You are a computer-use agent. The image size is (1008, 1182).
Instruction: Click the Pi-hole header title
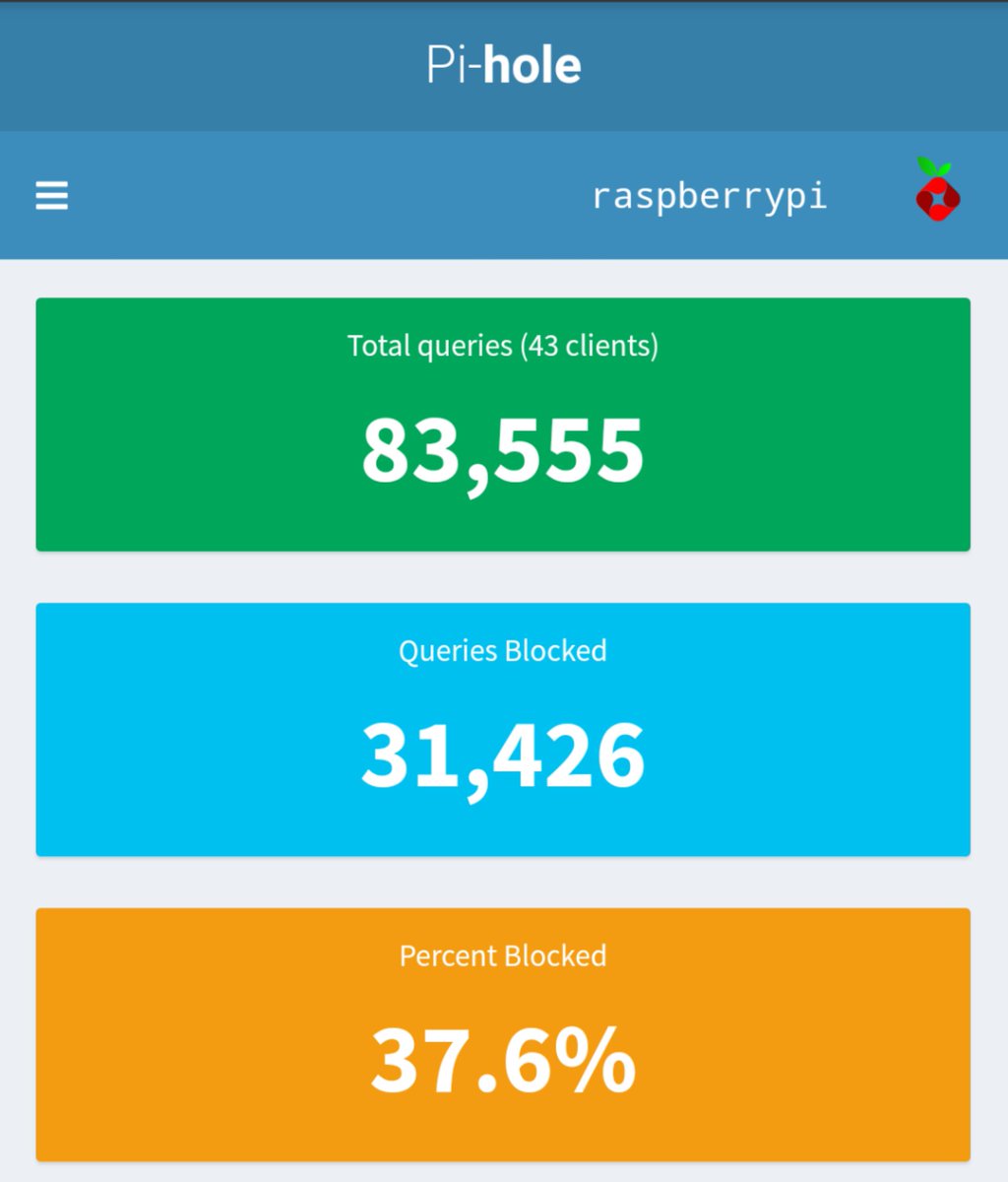tap(504, 65)
